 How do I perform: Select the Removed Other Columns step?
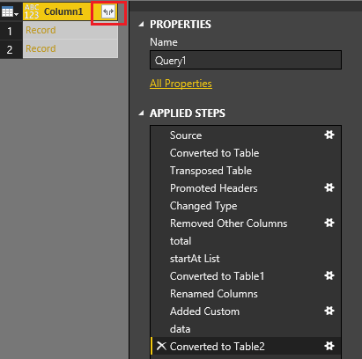(x=246, y=223)
